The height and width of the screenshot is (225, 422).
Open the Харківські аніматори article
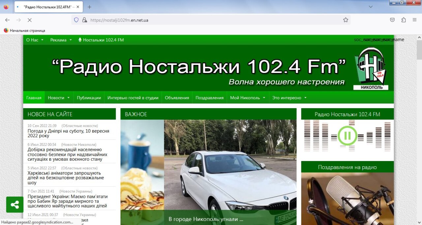tap(66, 178)
